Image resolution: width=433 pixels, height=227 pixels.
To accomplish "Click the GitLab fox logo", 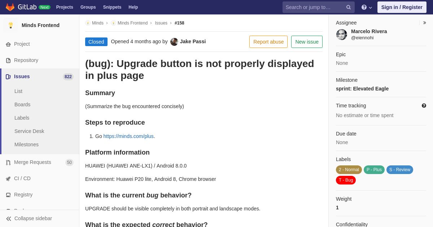I will click(10, 7).
